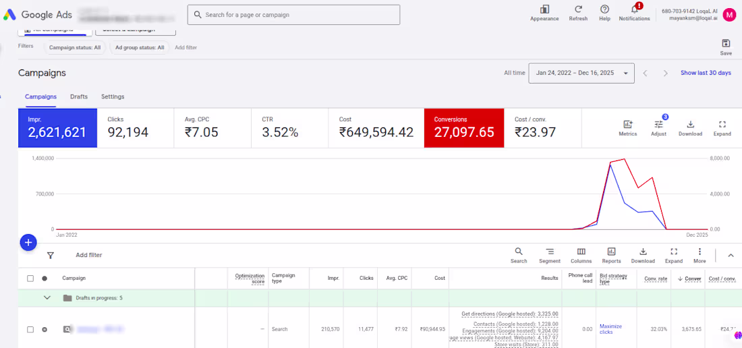Open the Help question mark icon
Viewport: 742px width, 348px height.
[x=605, y=9]
